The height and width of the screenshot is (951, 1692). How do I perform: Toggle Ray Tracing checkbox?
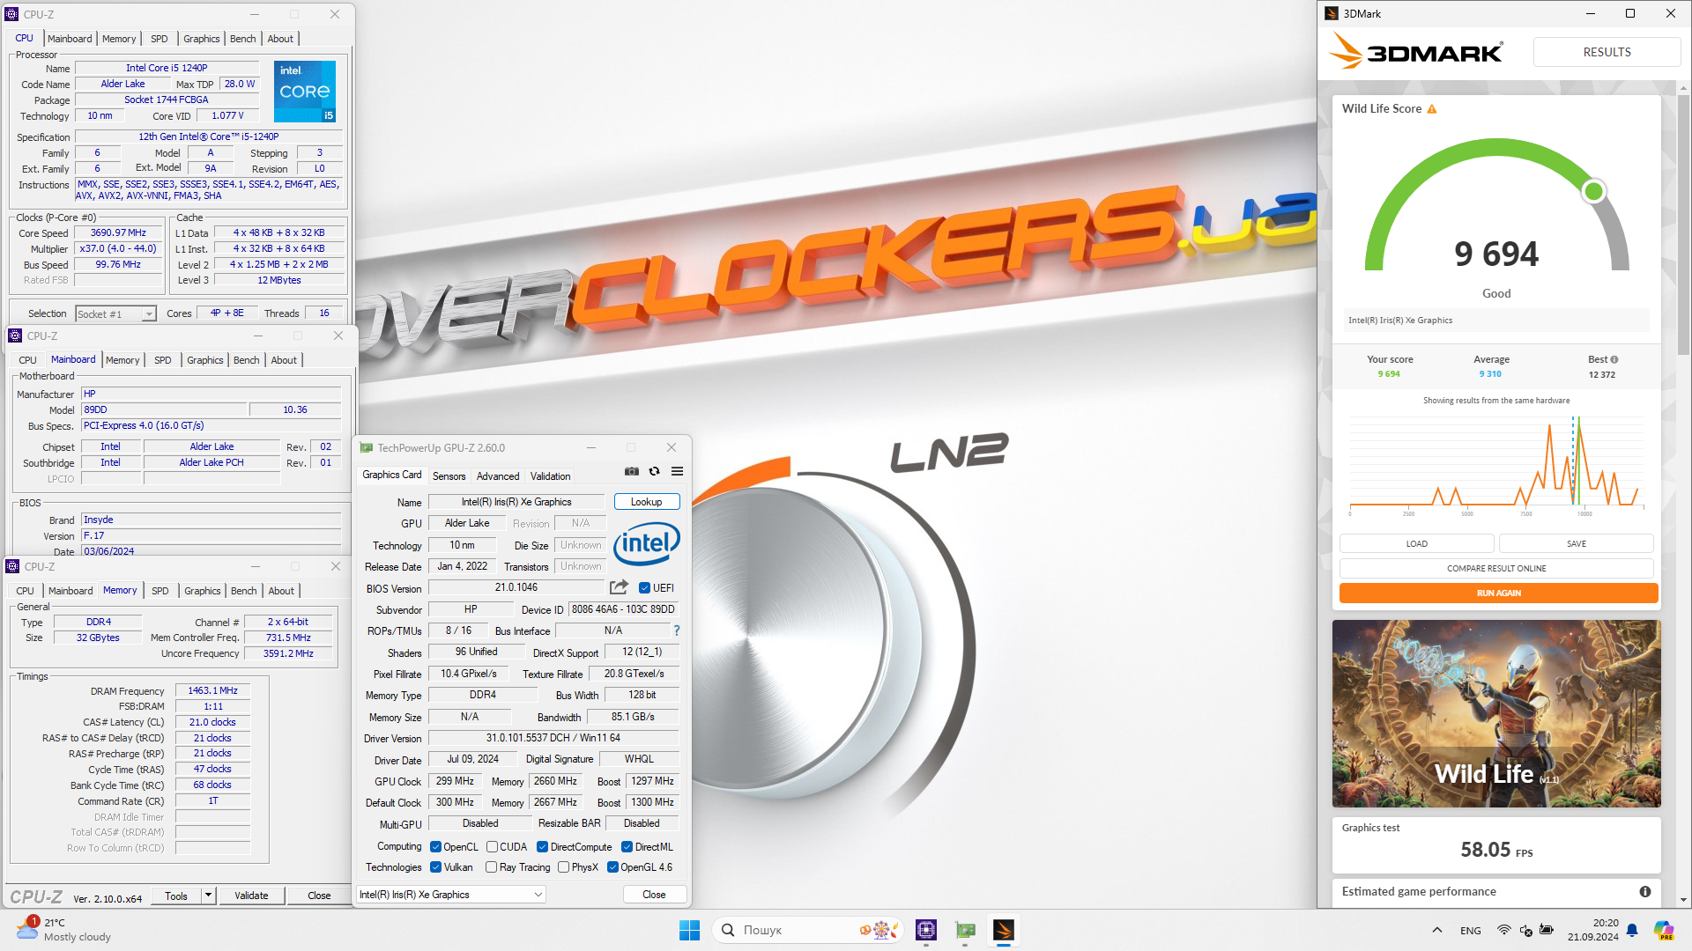pyautogui.click(x=492, y=867)
